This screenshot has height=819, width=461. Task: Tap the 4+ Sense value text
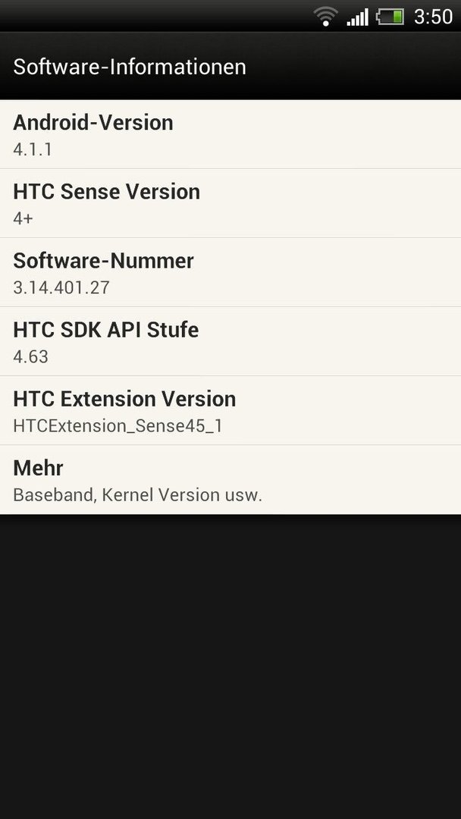coord(23,218)
